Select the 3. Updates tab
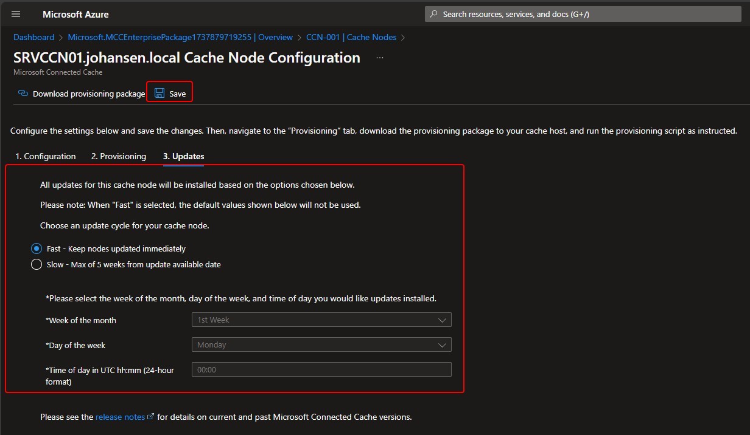Viewport: 750px width, 435px height. (x=183, y=156)
